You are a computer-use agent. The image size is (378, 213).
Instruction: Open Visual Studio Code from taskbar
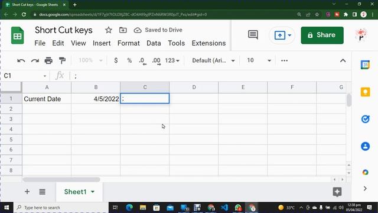click(x=224, y=208)
